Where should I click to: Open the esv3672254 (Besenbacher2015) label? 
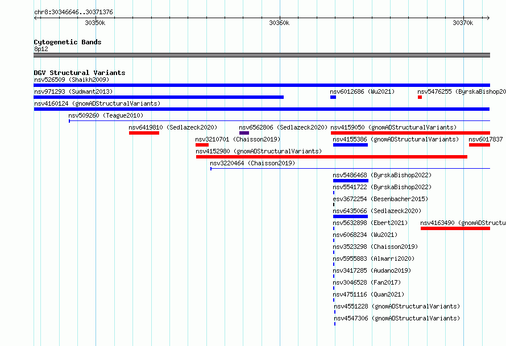coord(380,199)
